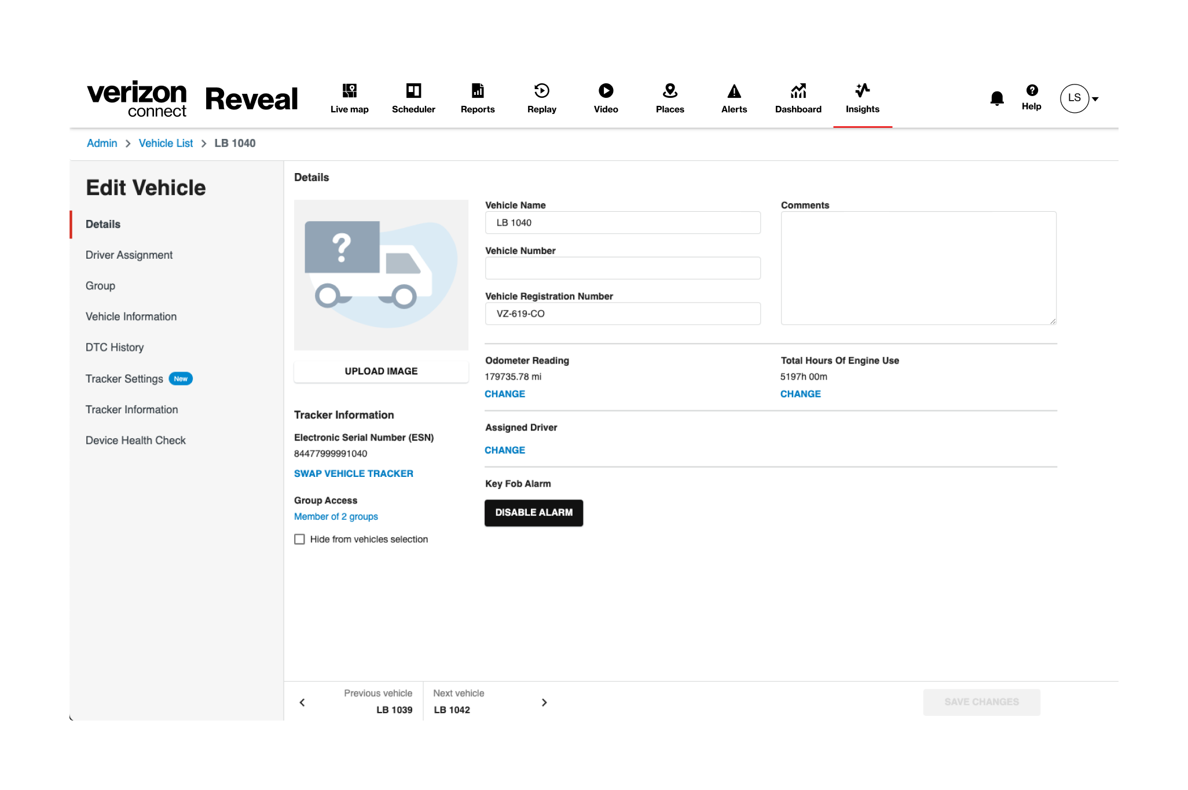Click Disable Alarm for Key Fob Alarm

[534, 512]
